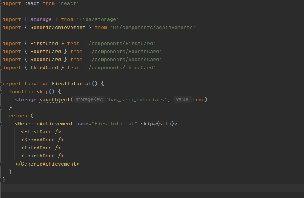Click the 'libs/storage' path string
Image resolution: width=304 pixels, height=198 pixels.
97,19
